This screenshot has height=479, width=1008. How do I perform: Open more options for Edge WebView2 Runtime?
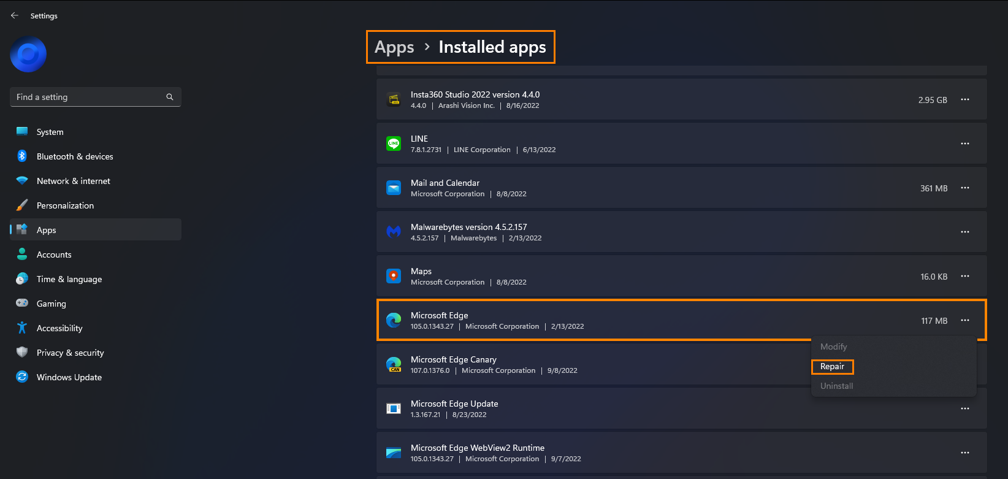[x=965, y=453]
